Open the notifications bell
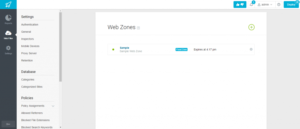Screen dimensions: 300x129 [251, 5]
